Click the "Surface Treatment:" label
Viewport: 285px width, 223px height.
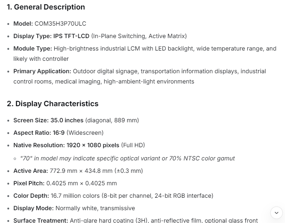[41, 220]
